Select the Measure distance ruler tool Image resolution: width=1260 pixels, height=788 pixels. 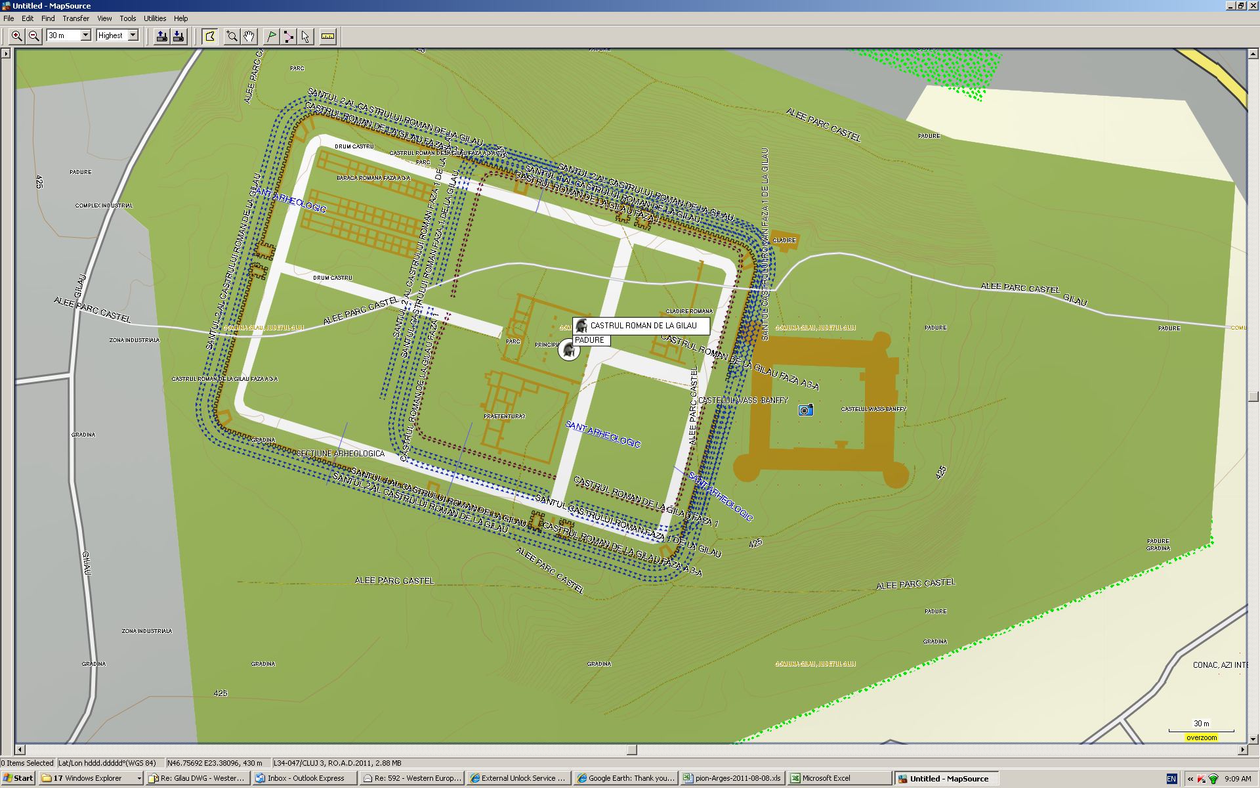click(x=327, y=36)
